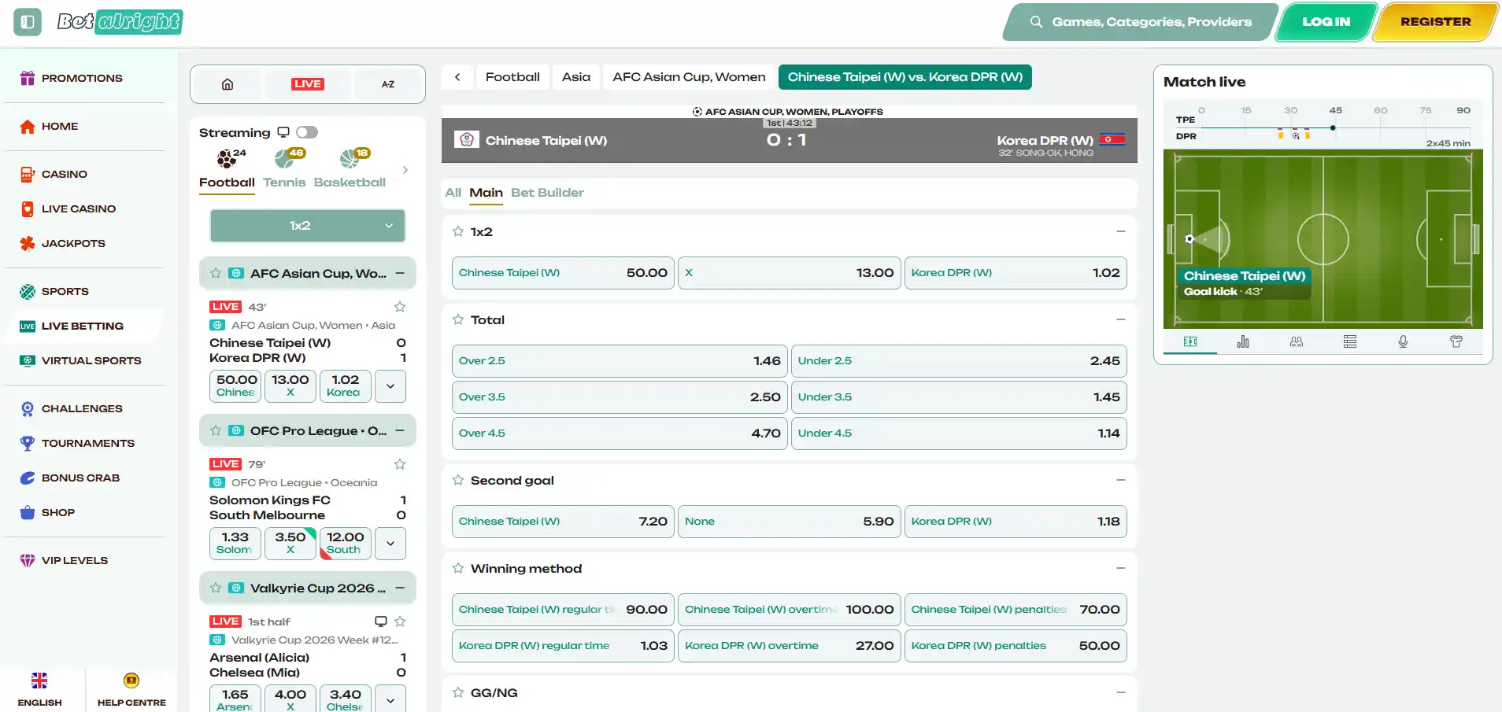Collapse the sidebar menu icon
The height and width of the screenshot is (712, 1502).
(28, 22)
